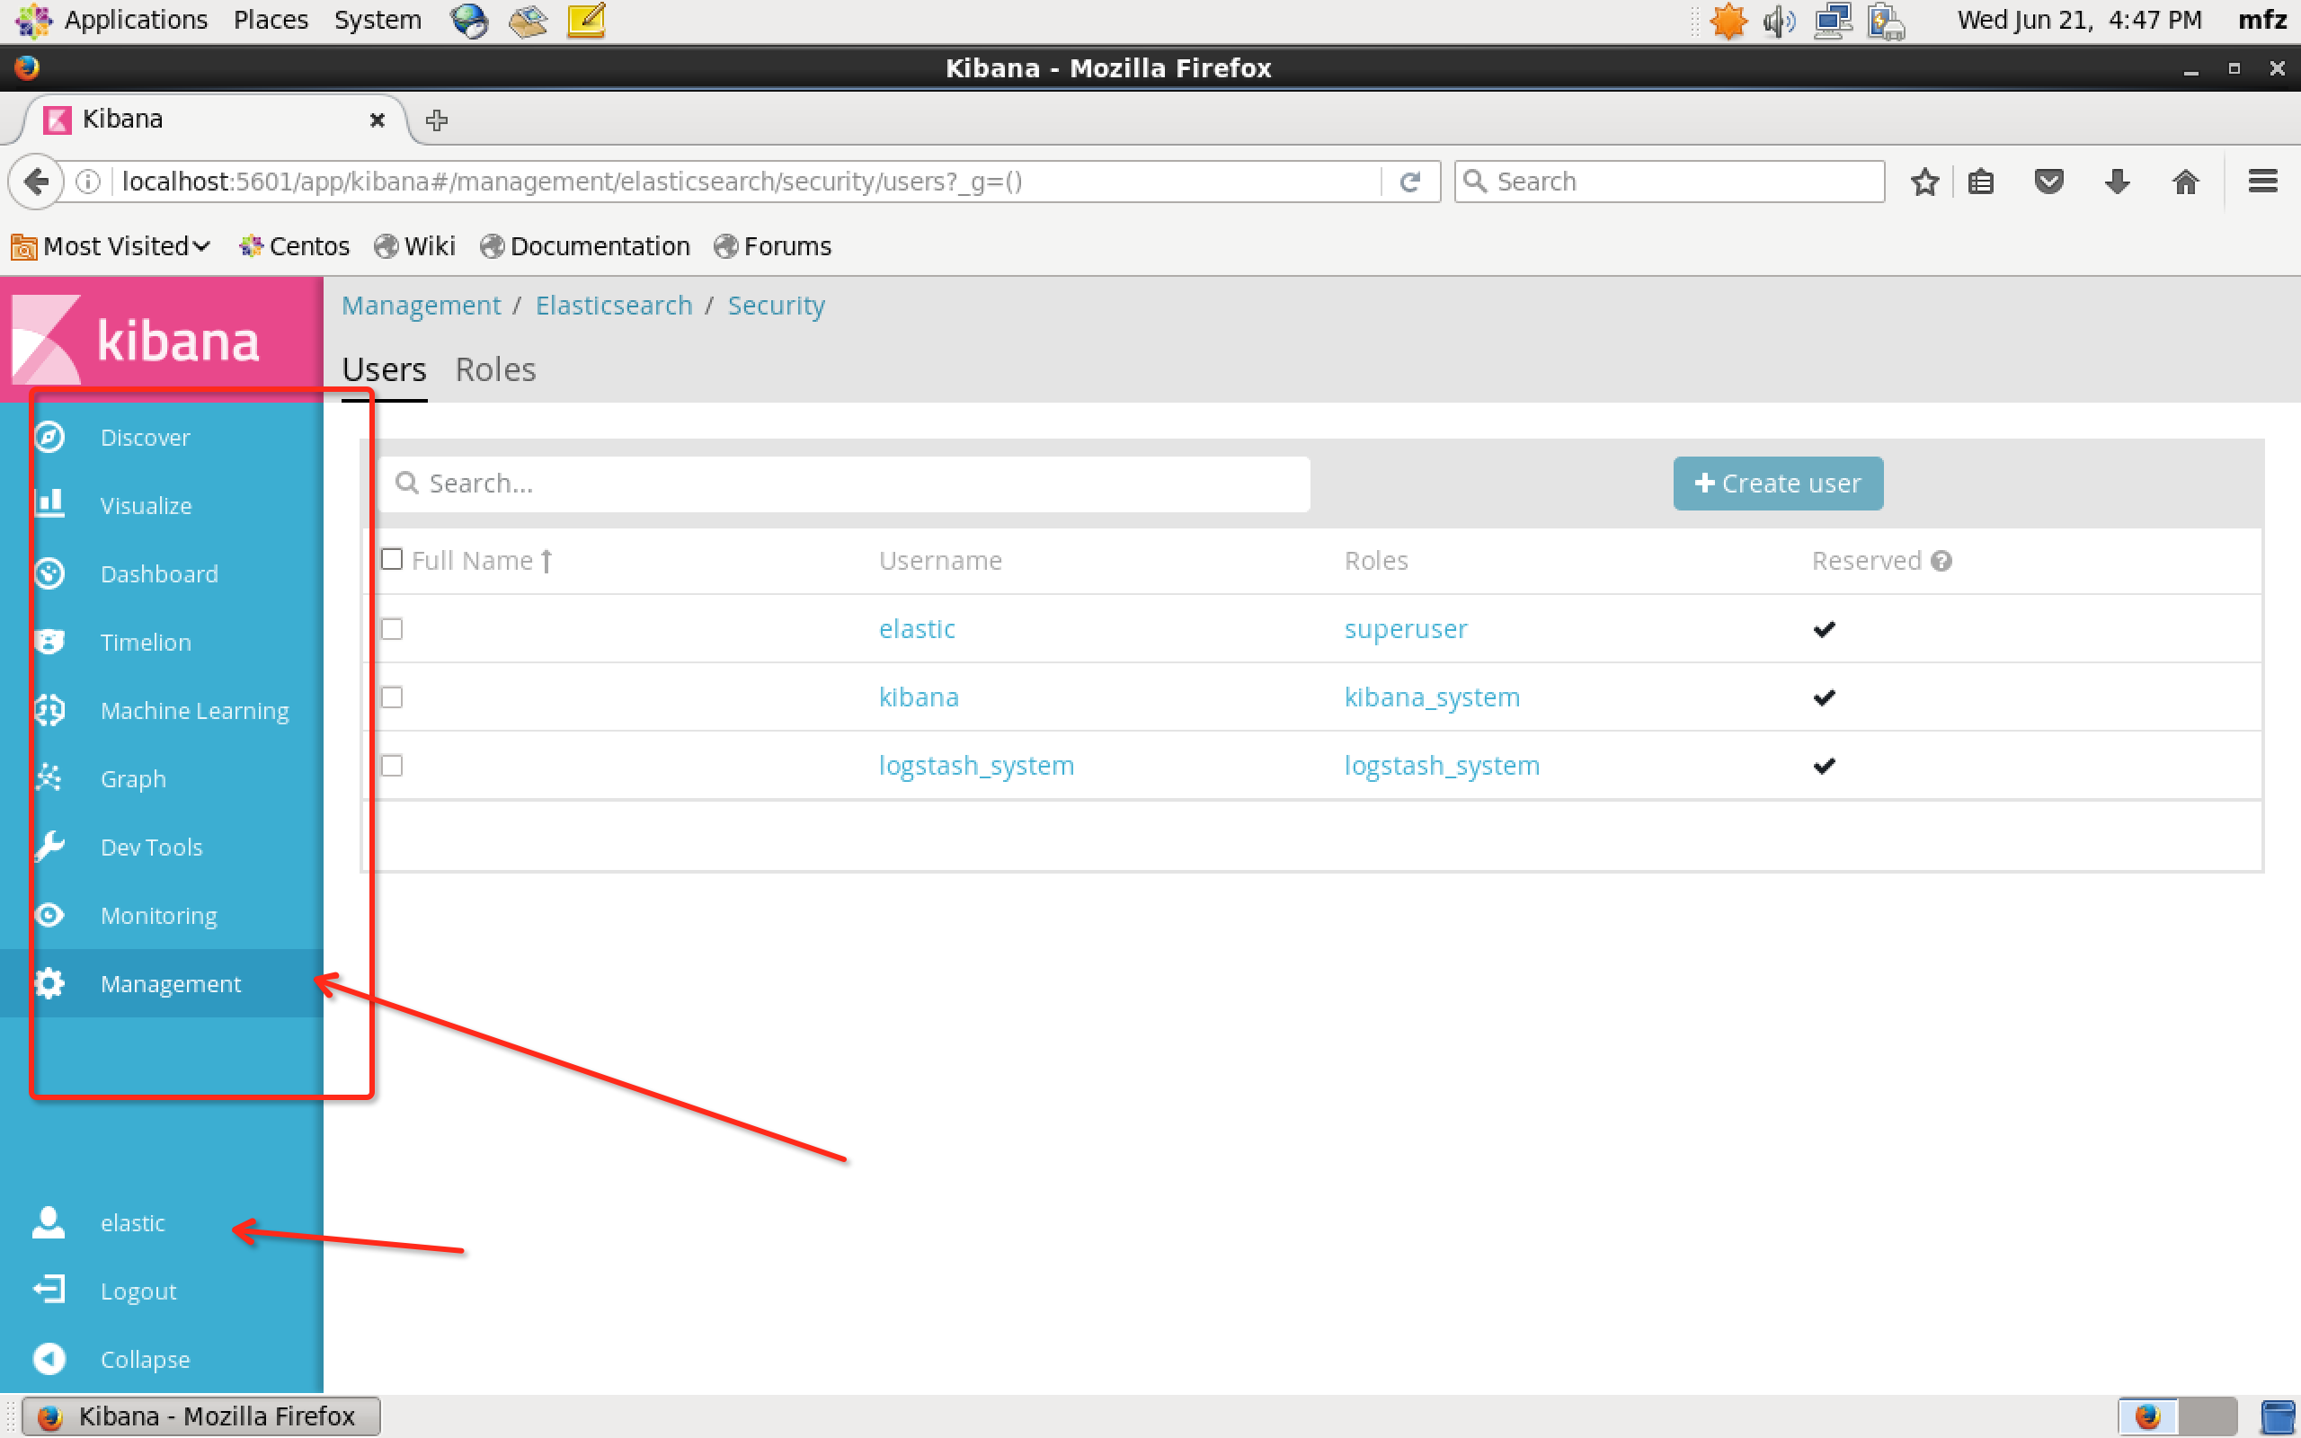This screenshot has width=2301, height=1438.
Task: Open the System menu
Action: (x=378, y=20)
